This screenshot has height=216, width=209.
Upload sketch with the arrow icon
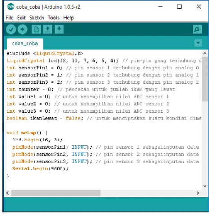pyautogui.click(x=23, y=29)
